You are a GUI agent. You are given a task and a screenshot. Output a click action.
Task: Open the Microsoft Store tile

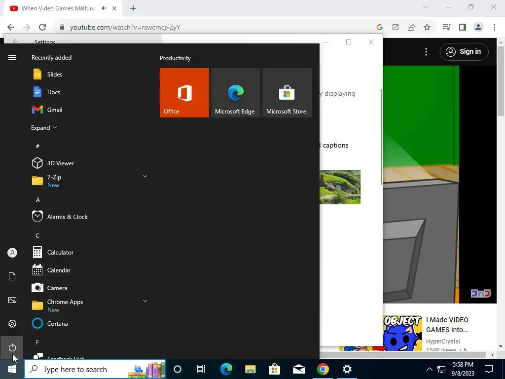pos(287,93)
